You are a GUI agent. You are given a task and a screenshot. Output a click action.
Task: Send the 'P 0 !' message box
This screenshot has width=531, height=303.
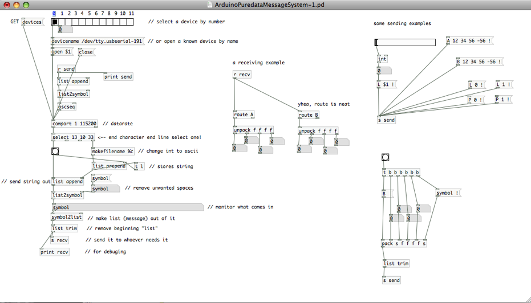475,100
